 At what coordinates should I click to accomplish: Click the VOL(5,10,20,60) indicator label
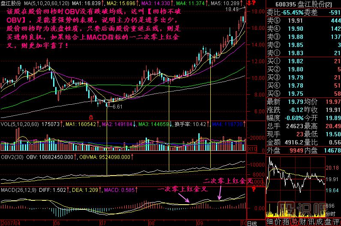[x=19, y=125]
